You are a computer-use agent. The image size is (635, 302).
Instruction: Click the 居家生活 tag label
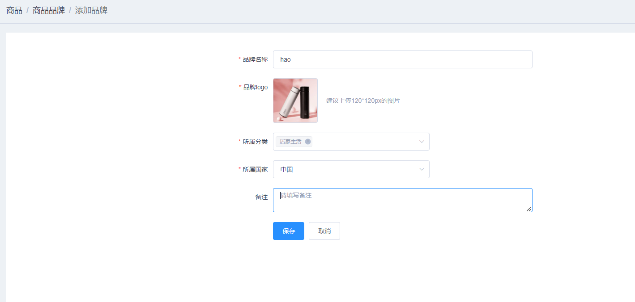pos(290,142)
